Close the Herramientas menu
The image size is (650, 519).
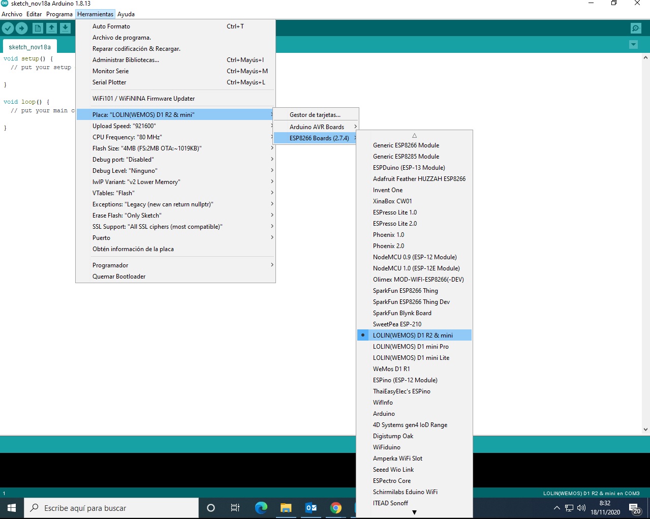coord(96,14)
